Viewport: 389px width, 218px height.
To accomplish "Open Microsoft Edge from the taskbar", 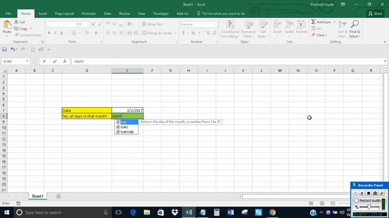I will pyautogui.click(x=133, y=213).
